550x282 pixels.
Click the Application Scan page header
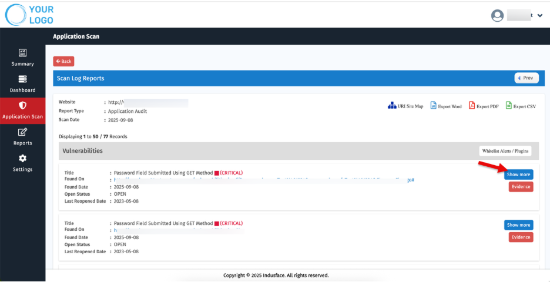[x=76, y=36]
